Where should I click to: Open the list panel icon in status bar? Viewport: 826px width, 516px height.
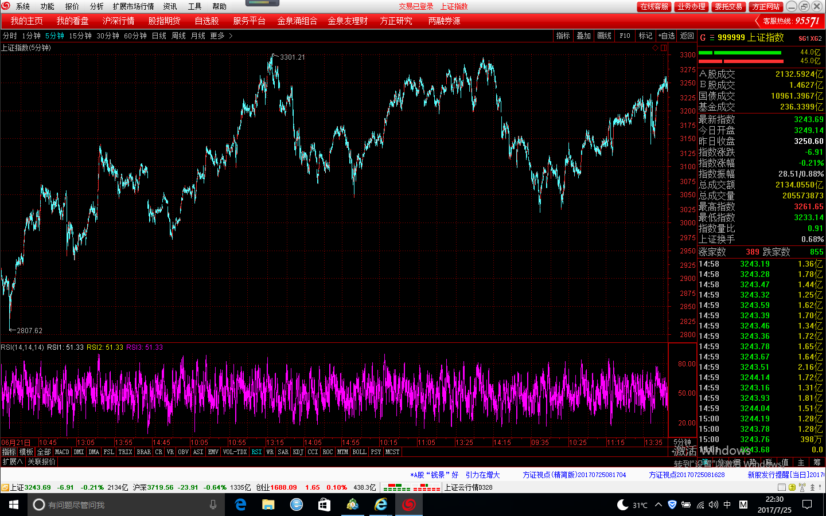tap(782, 487)
